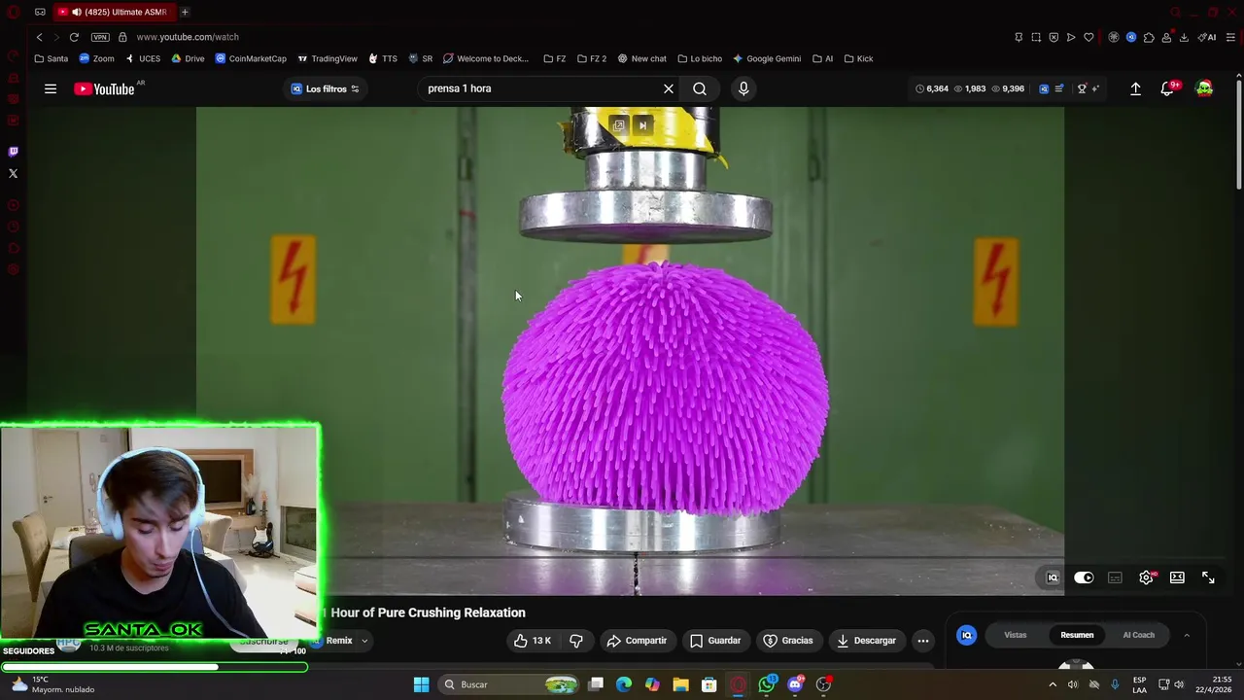Open the vidIQ list icon in header
1244x700 pixels.
[x=1059, y=88]
